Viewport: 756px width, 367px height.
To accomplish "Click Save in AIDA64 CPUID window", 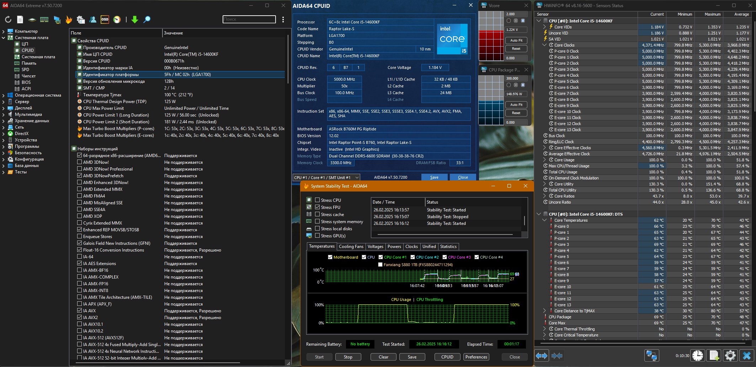I will (434, 177).
